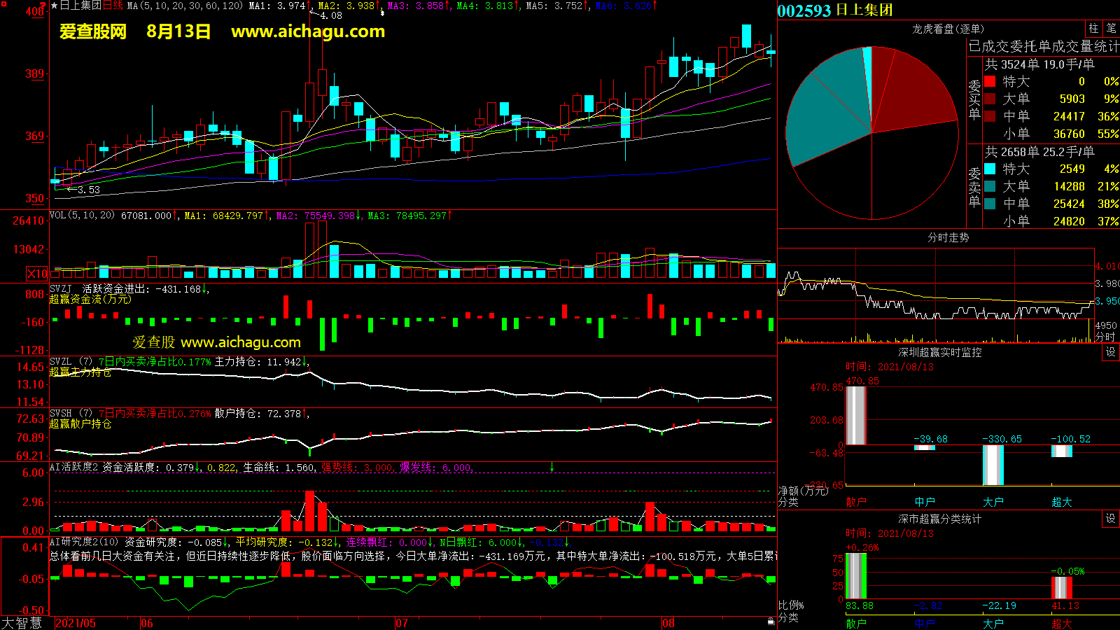Select the 龙虎看盘(逐单) panel title
The width and height of the screenshot is (1120, 630).
click(x=948, y=29)
